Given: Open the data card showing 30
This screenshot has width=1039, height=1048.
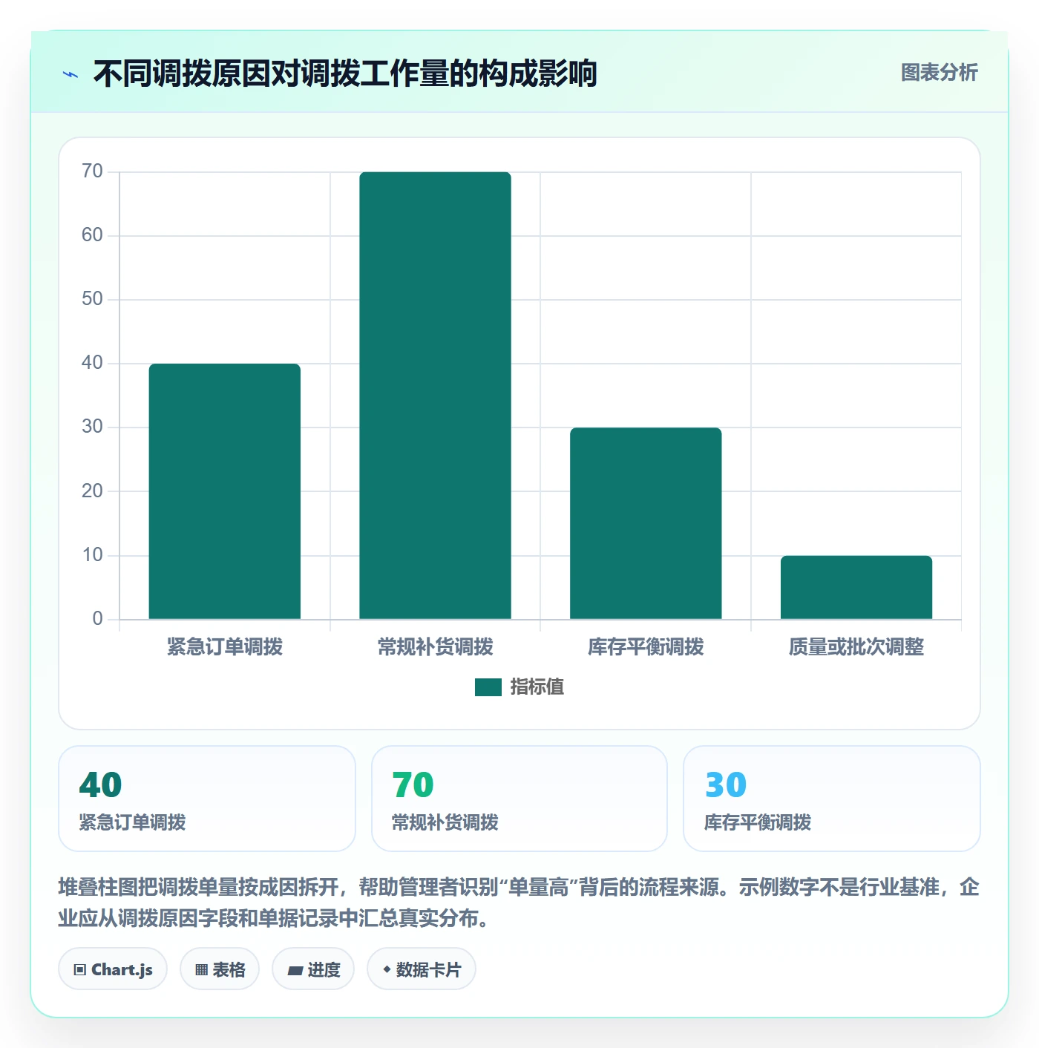Looking at the screenshot, I should tap(832, 799).
